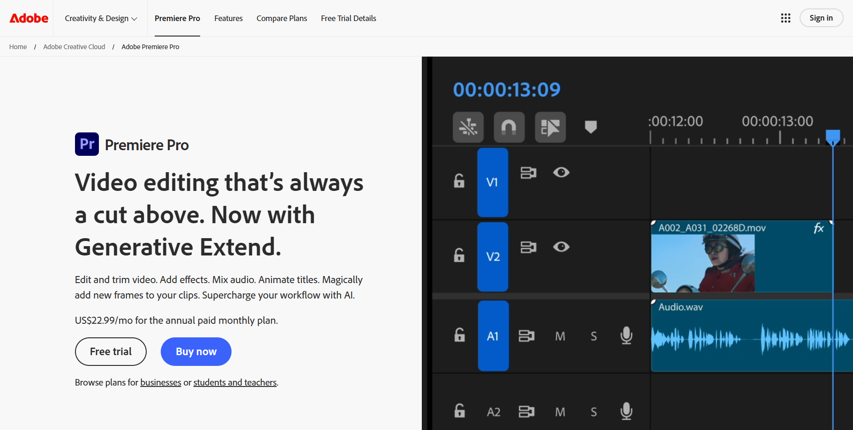This screenshot has height=430, width=853.
Task: Select the A002_A031_02268D.mov clip thumbnail
Action: [x=703, y=263]
